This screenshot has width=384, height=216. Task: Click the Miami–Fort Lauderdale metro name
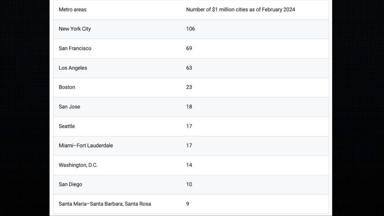coord(86,146)
